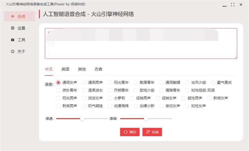Click the 语调 pitch slider handle
The height and width of the screenshot is (151, 249).
click(146, 119)
